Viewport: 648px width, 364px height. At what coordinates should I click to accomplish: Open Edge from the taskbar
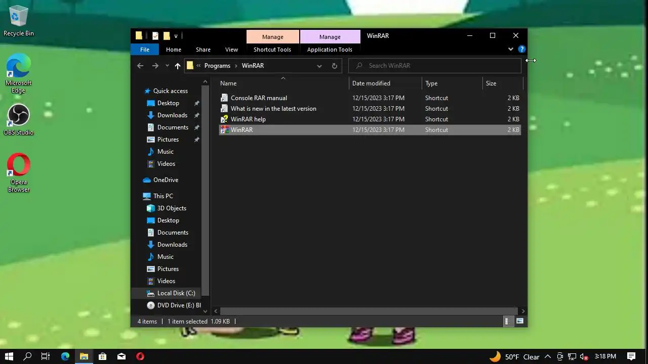pyautogui.click(x=65, y=356)
